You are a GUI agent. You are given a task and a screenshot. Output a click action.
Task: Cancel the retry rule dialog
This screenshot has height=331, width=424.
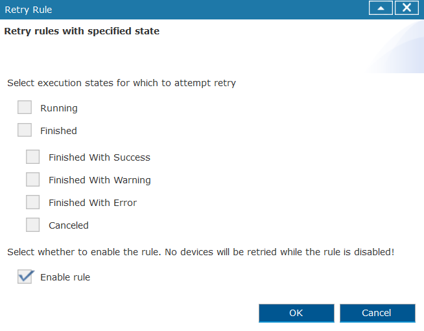pos(377,313)
